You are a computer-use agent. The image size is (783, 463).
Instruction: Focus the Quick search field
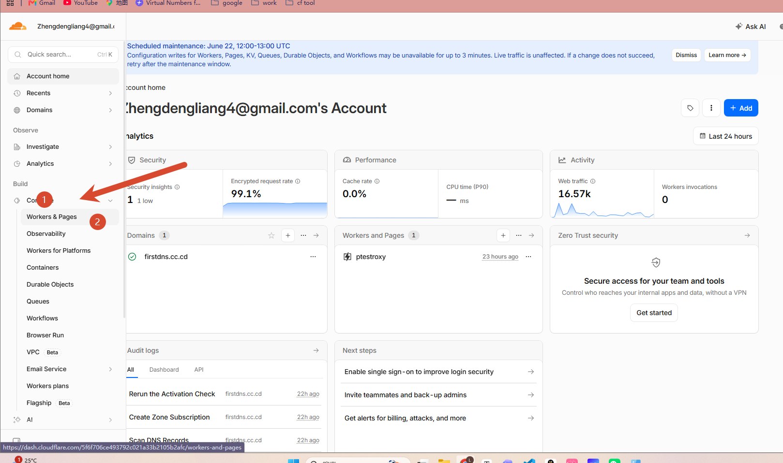(x=63, y=55)
